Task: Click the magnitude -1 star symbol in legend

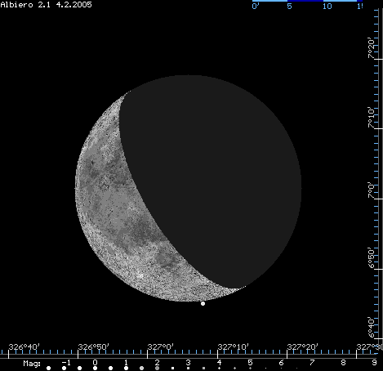Action: 64,369
